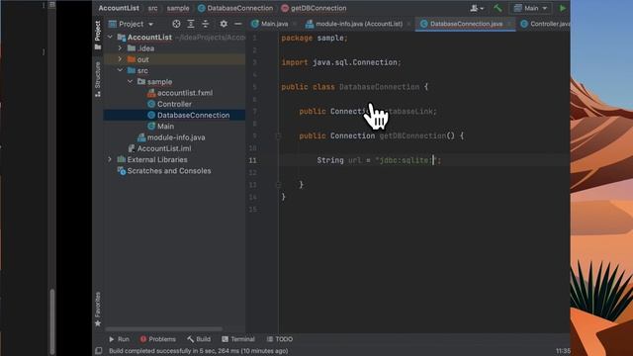Open the Build tool window
This screenshot has height=356, width=633.
click(199, 339)
